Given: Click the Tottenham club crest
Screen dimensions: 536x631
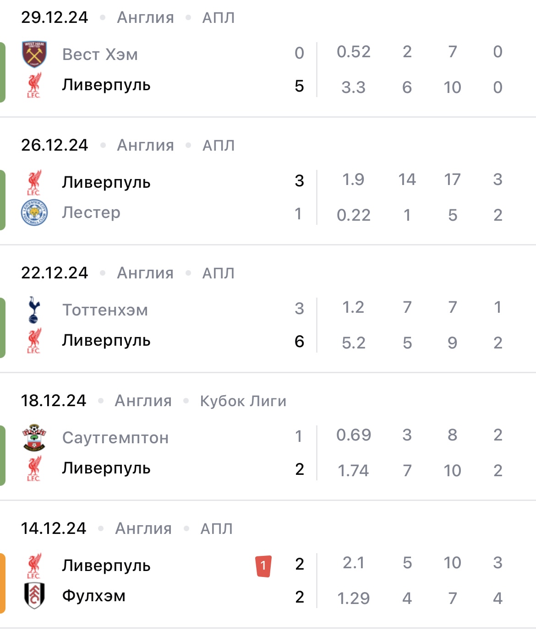Looking at the screenshot, I should [x=34, y=310].
